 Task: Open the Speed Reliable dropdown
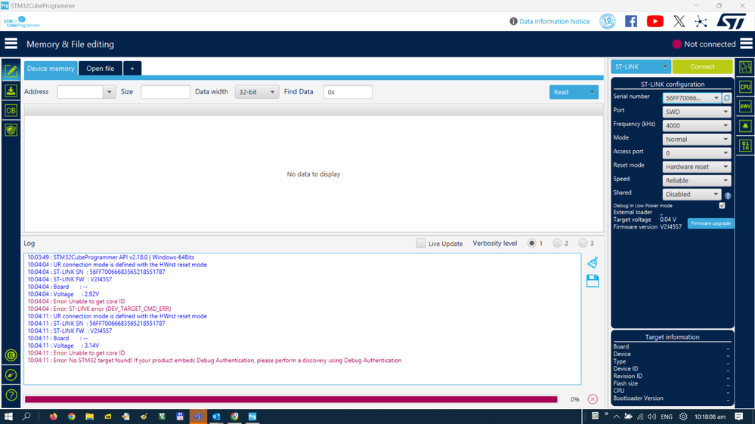click(696, 181)
